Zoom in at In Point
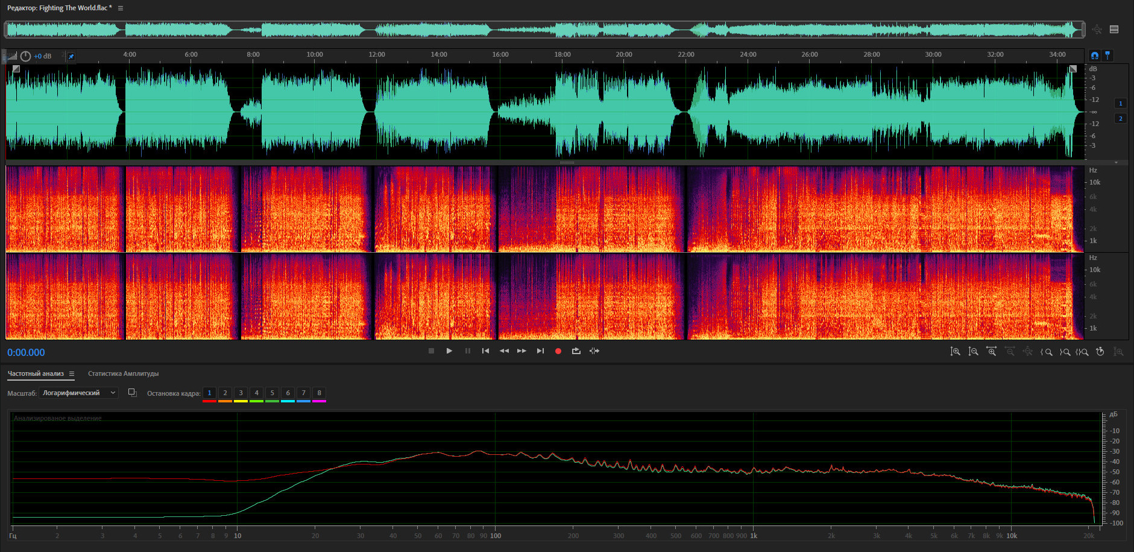The width and height of the screenshot is (1134, 552). 1047,352
